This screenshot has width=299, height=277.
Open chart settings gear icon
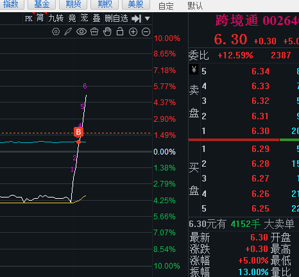tap(56, 32)
